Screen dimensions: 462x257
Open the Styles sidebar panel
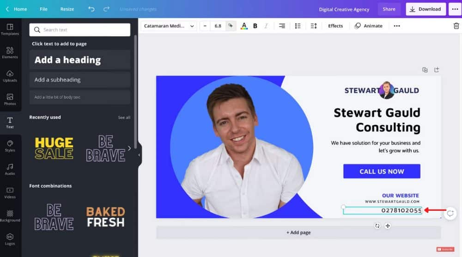point(10,146)
